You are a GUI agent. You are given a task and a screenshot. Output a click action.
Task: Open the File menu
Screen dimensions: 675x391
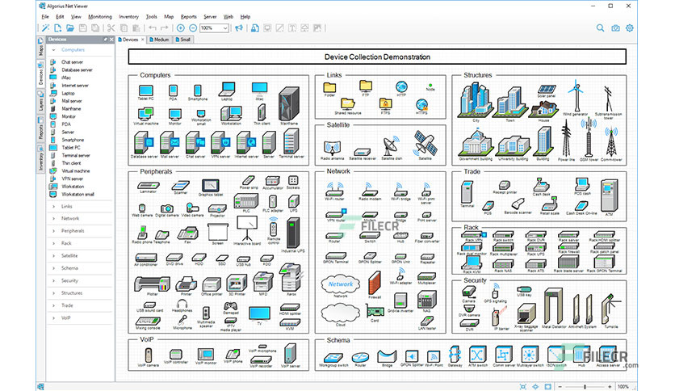[45, 17]
